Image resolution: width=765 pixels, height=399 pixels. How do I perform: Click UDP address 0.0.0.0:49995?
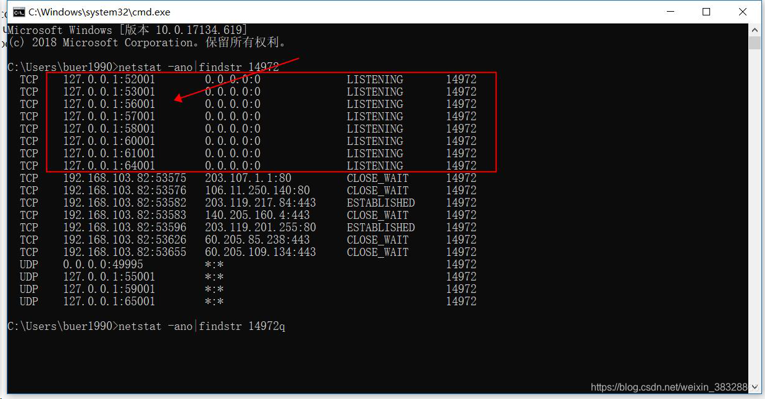coord(103,265)
